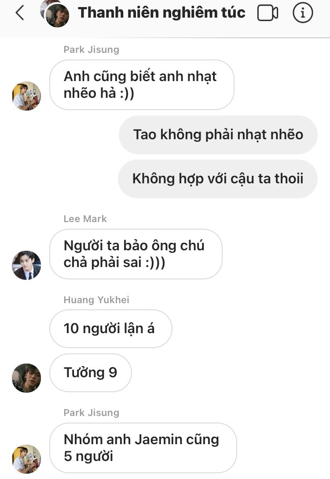The image size is (330, 479).
Task: Open group avatar in the chat header
Action: coord(55,14)
